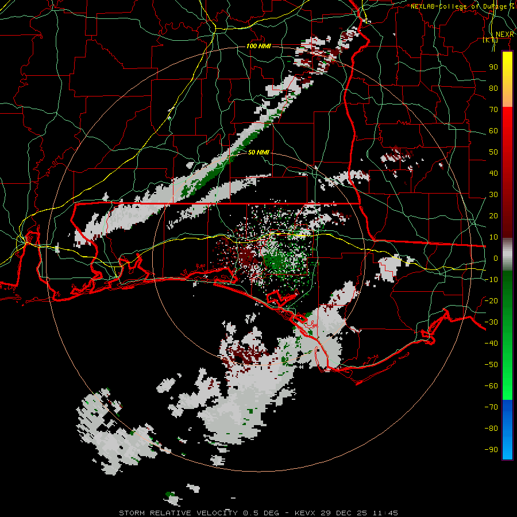Click the -30 value on velocity scale
Image resolution: width=517 pixels, height=517 pixels.
click(x=491, y=322)
